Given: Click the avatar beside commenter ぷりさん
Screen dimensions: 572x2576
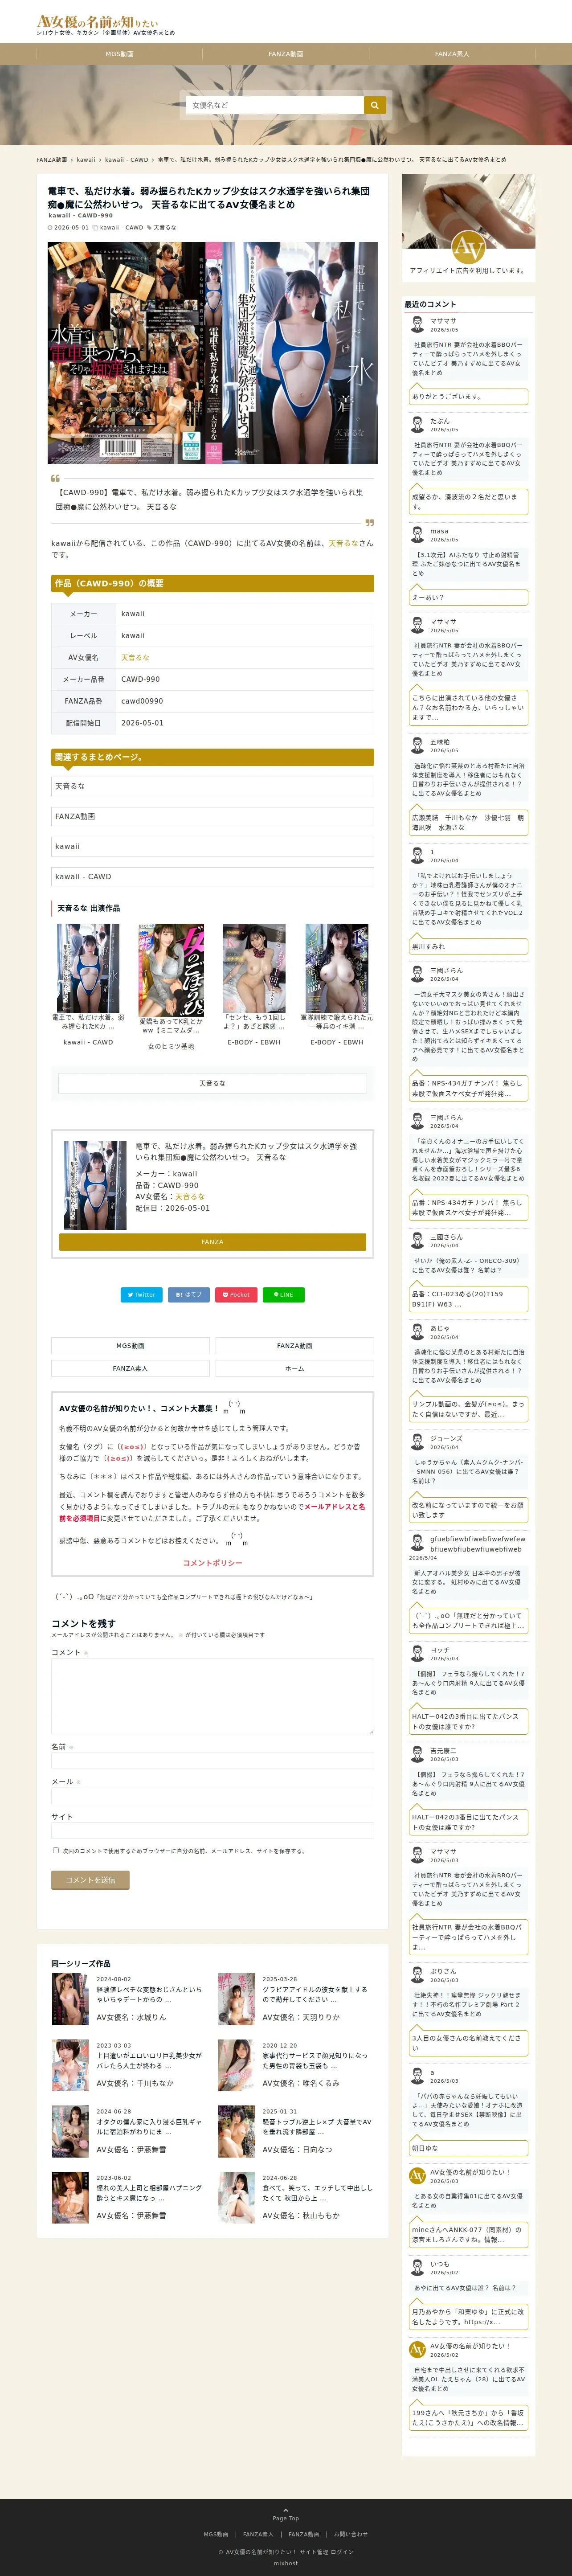Looking at the screenshot, I should coord(418,1975).
